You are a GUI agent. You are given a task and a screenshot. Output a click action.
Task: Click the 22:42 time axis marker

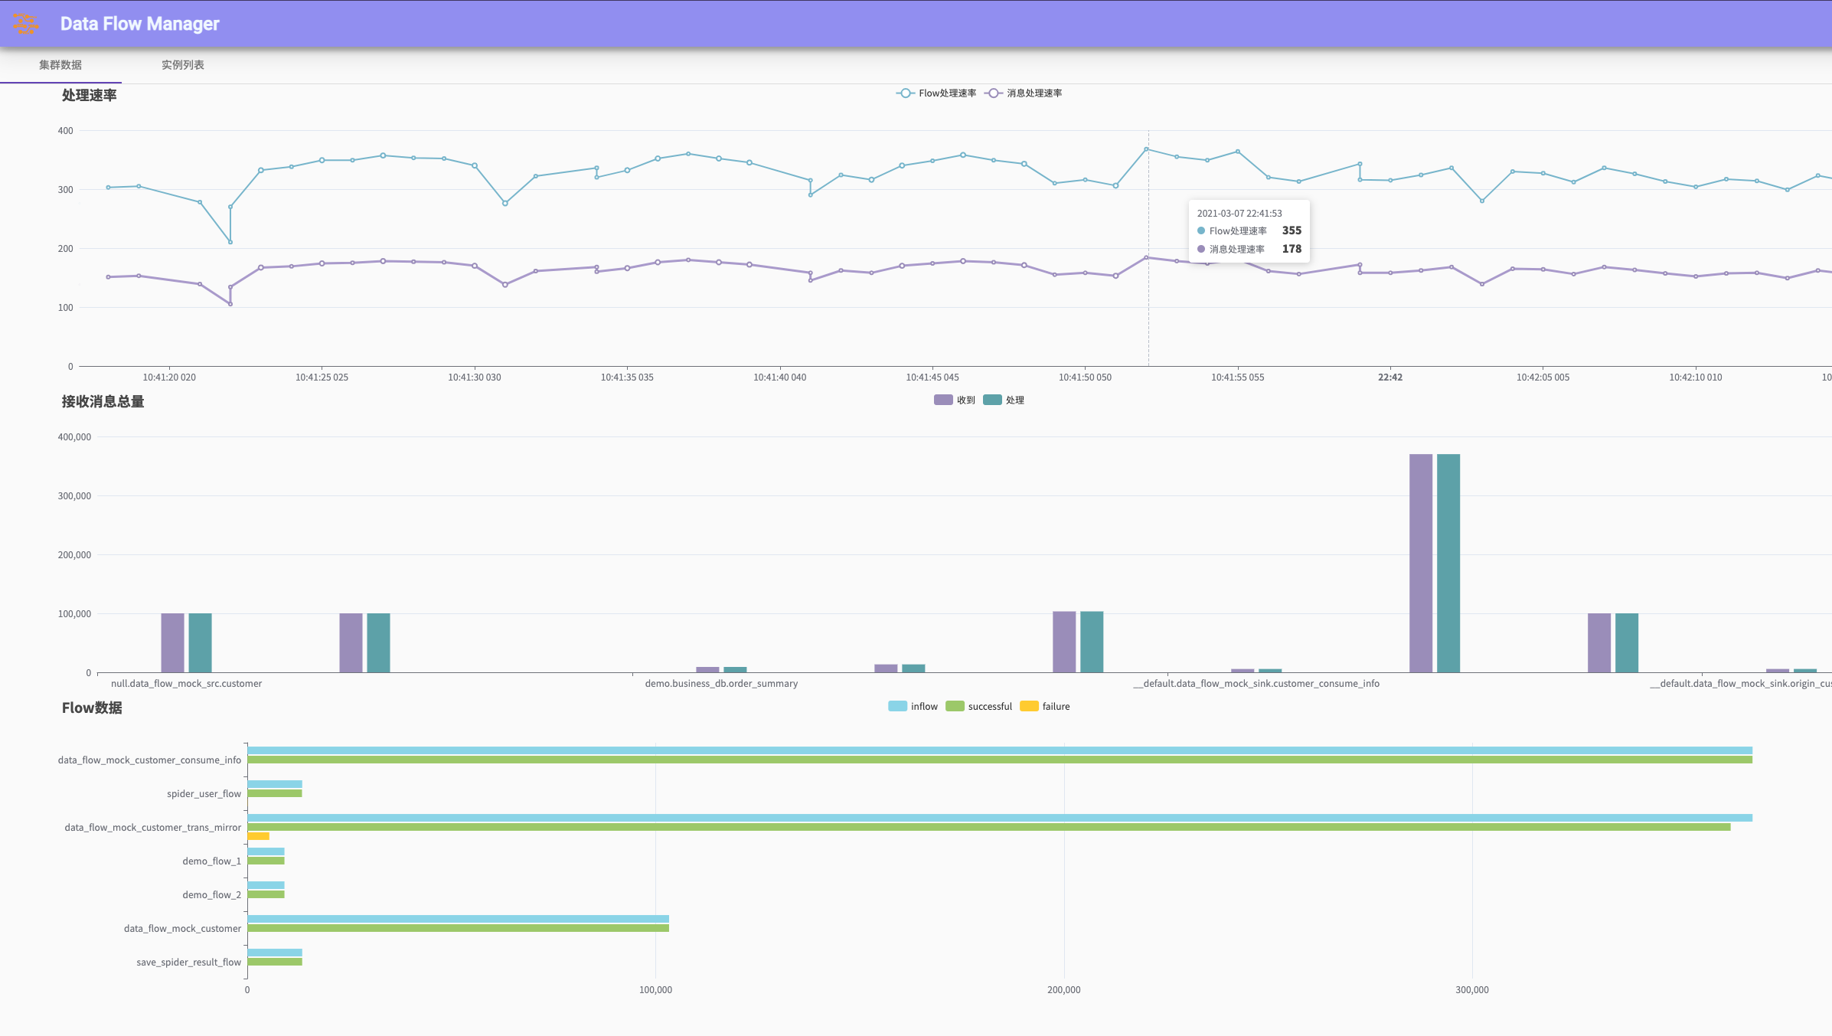(1390, 377)
